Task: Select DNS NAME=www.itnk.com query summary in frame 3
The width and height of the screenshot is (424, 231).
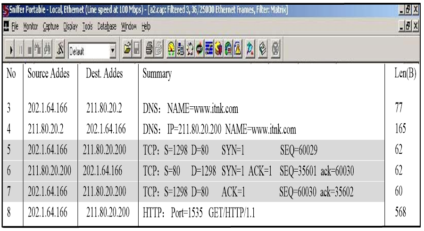Action: pos(191,109)
